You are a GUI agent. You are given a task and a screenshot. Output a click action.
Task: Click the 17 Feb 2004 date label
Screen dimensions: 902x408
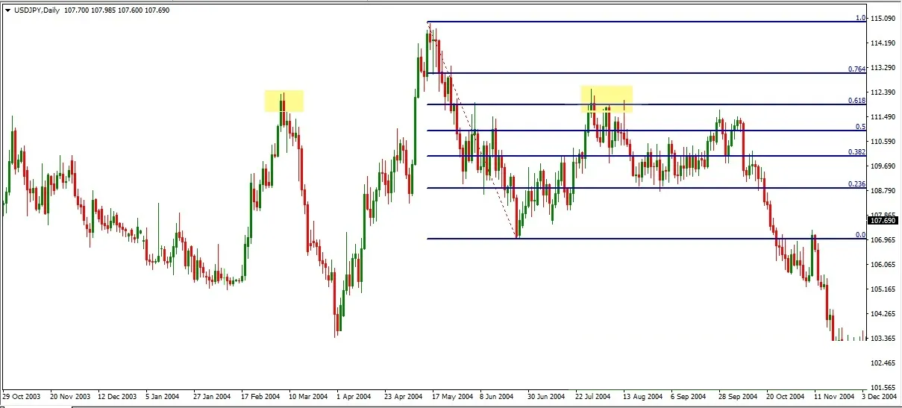click(260, 397)
